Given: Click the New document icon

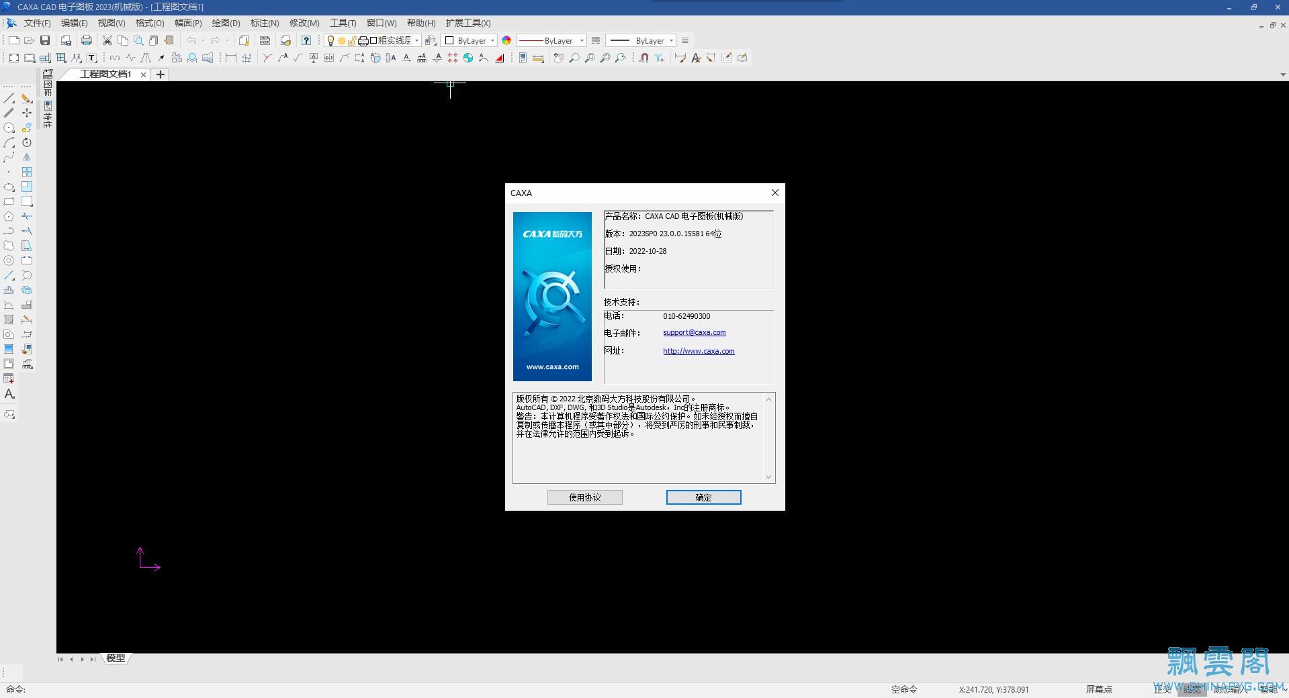Looking at the screenshot, I should pyautogui.click(x=13, y=40).
